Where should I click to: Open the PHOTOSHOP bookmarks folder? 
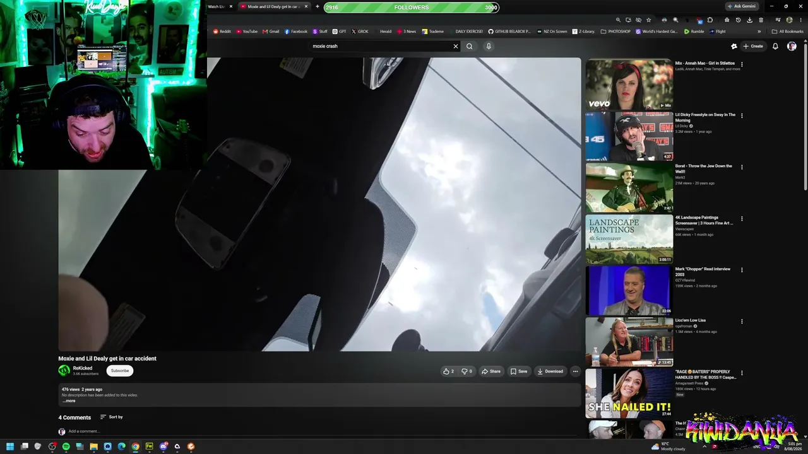click(615, 32)
